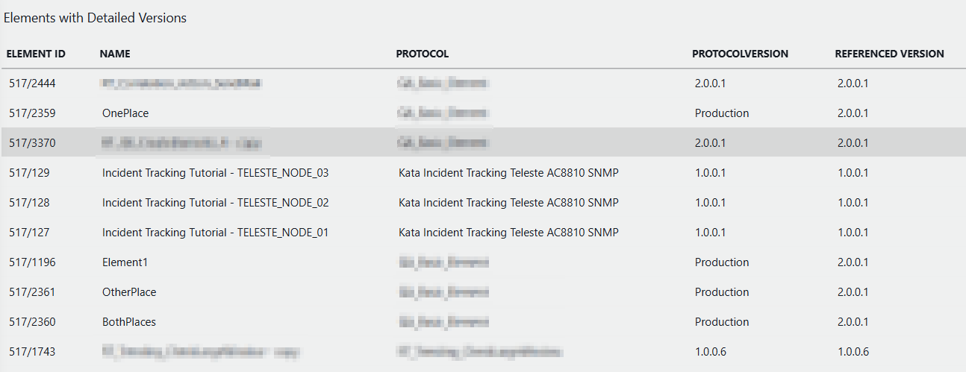The width and height of the screenshot is (966, 372).
Task: Click the OtherPlace element name
Action: pyautogui.click(x=129, y=292)
